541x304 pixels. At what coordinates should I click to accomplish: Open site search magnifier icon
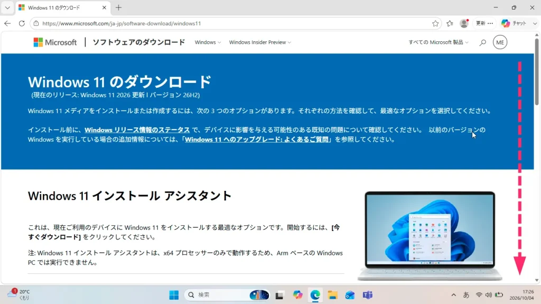click(x=482, y=42)
